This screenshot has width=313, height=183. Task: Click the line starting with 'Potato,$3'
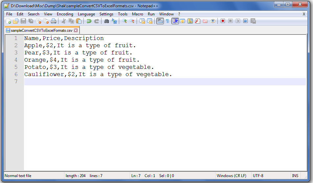(x=89, y=67)
